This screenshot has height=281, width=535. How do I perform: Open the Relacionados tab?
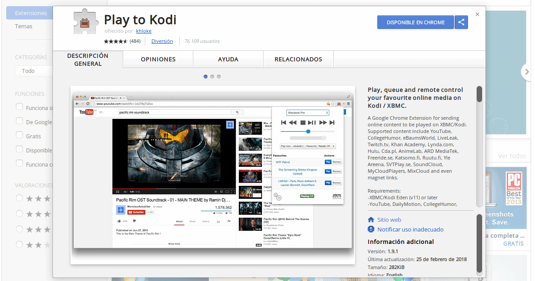point(298,59)
